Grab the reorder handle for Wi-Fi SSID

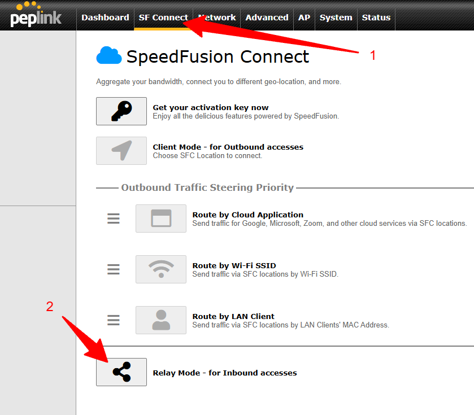click(114, 269)
